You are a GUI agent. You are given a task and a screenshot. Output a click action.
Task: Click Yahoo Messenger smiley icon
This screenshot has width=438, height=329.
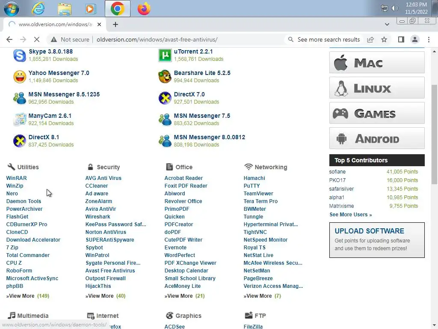pos(20,77)
